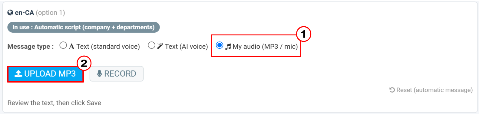479x115 pixels.
Task: Choose the Text (AI voice) label text
Action: [x=186, y=46]
